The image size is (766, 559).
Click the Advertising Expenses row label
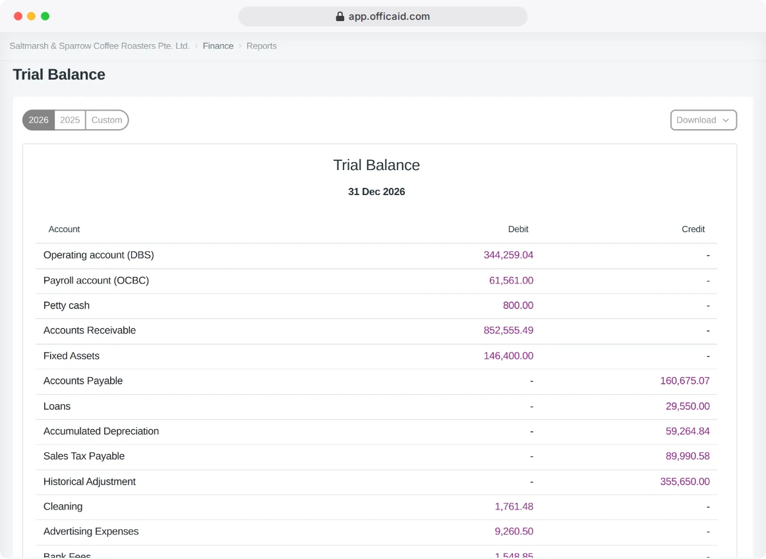coord(91,531)
